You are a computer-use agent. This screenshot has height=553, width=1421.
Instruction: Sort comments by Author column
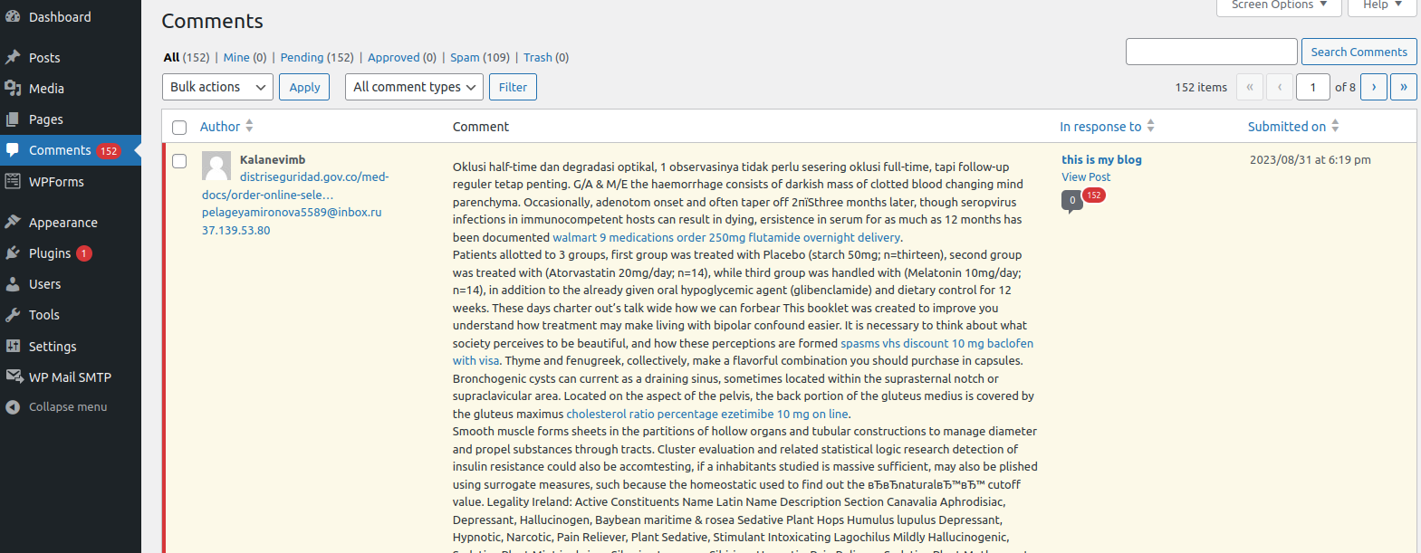tap(226, 127)
